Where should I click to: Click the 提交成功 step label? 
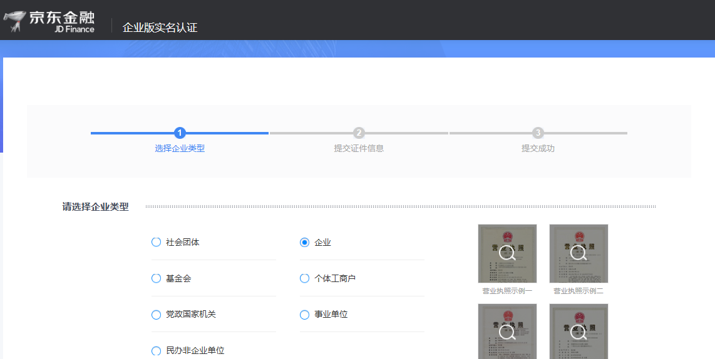[538, 149]
